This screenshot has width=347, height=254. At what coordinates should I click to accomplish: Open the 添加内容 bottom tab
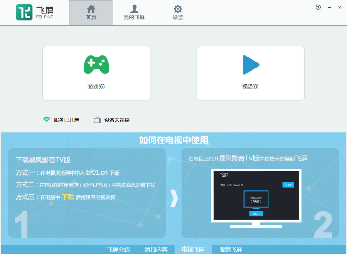pos(156,250)
